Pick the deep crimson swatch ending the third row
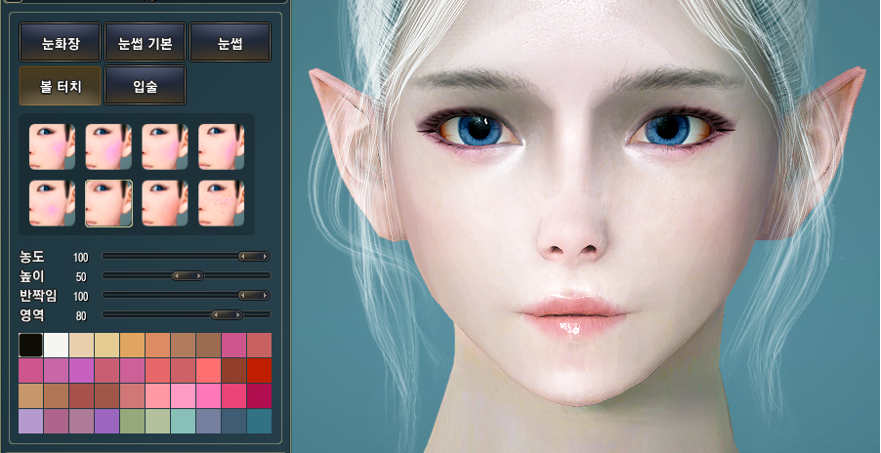 (259, 395)
